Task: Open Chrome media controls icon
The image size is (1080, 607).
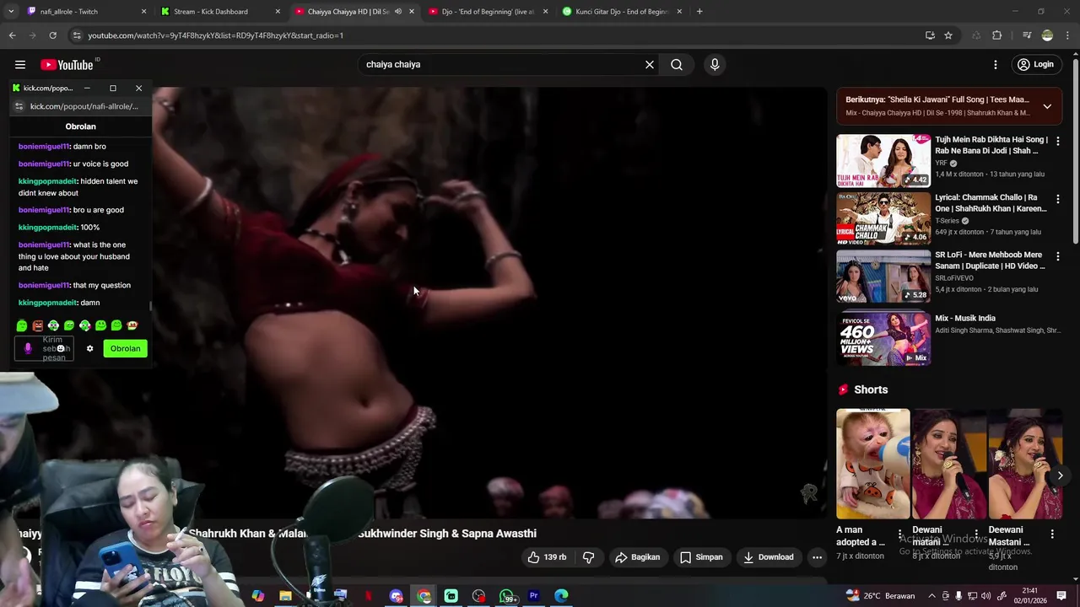Action: coord(1027,35)
